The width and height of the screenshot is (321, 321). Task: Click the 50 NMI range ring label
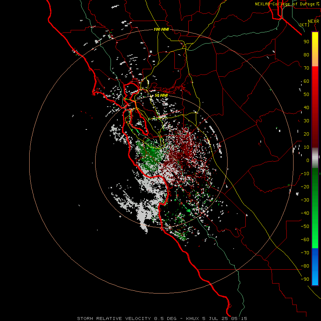pyautogui.click(x=161, y=95)
